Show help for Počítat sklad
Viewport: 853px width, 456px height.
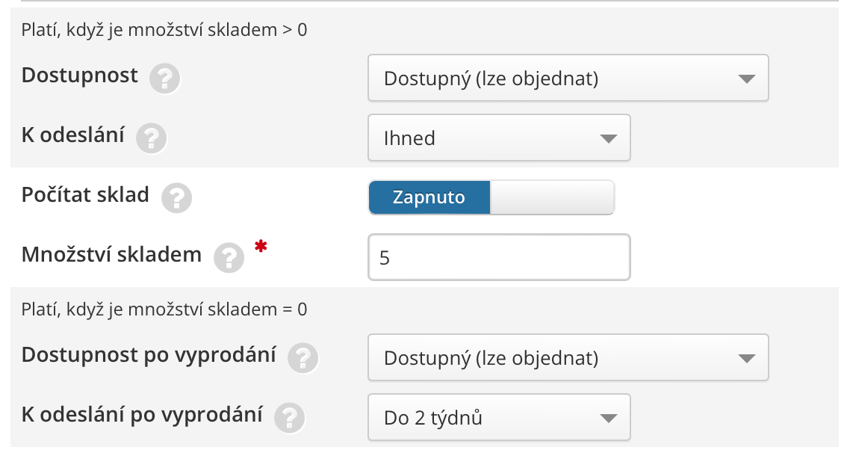tap(176, 198)
